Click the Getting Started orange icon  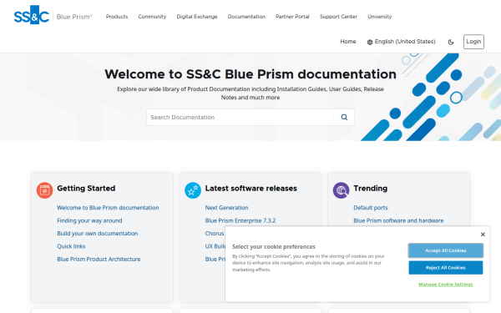tap(45, 190)
